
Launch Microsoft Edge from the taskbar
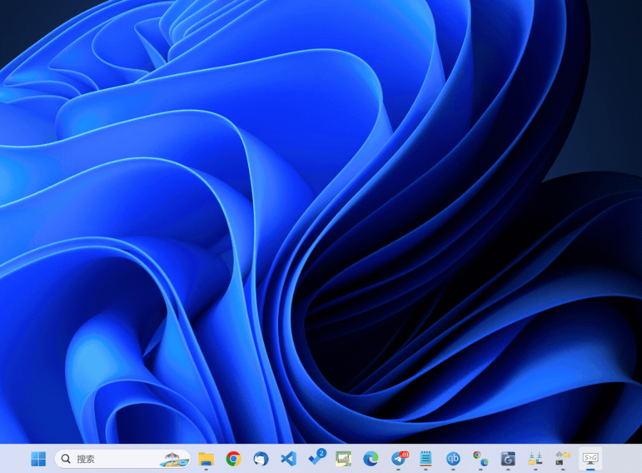[370, 459]
